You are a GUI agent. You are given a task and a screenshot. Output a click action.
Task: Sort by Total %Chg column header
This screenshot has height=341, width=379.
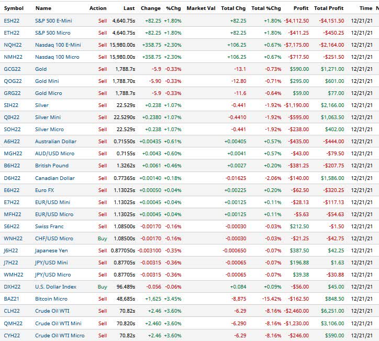[x=266, y=8]
